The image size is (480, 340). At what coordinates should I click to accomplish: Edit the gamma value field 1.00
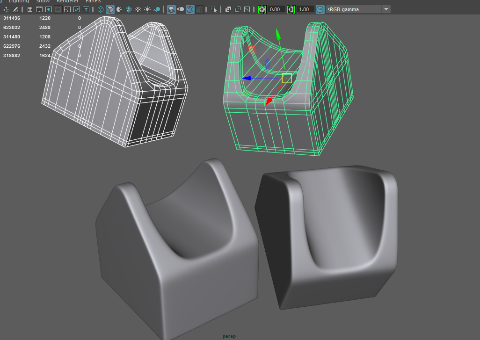tap(305, 9)
